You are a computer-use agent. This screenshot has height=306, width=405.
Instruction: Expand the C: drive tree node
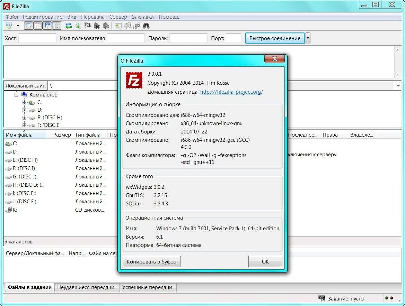tap(24, 103)
